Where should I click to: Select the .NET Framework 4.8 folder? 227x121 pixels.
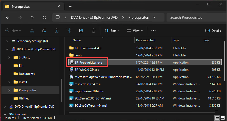(x=88, y=48)
